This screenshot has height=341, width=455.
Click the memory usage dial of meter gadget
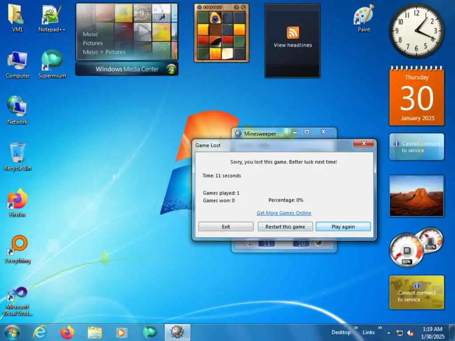[431, 240]
